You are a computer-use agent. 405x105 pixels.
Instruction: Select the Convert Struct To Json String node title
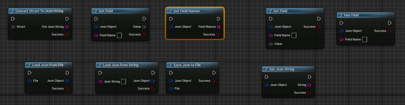tap(39, 11)
